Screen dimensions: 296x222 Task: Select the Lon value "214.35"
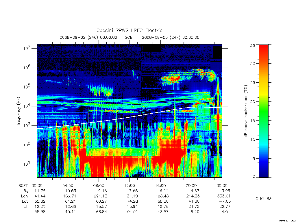193,196
